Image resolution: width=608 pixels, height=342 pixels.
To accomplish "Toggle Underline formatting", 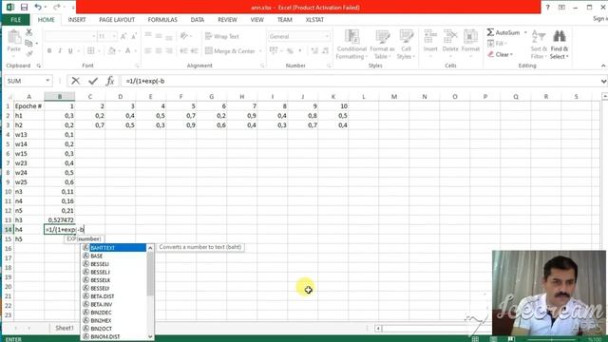I will tap(70, 50).
